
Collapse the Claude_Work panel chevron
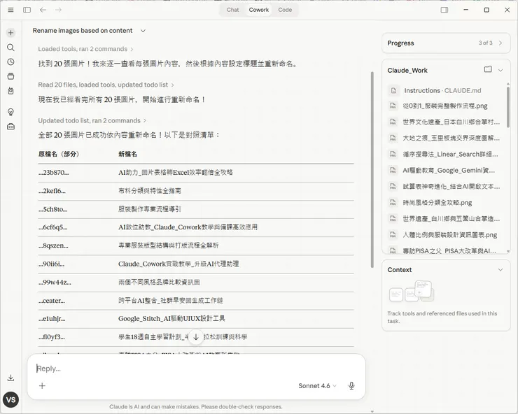click(500, 70)
